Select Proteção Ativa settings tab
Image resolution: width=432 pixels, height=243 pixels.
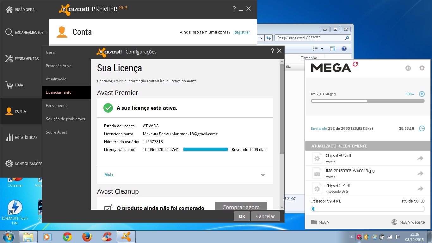[x=66, y=66]
